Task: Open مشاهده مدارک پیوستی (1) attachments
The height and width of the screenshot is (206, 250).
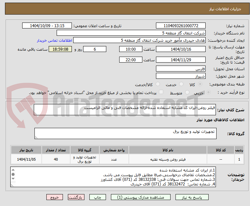Action: (x=141, y=197)
